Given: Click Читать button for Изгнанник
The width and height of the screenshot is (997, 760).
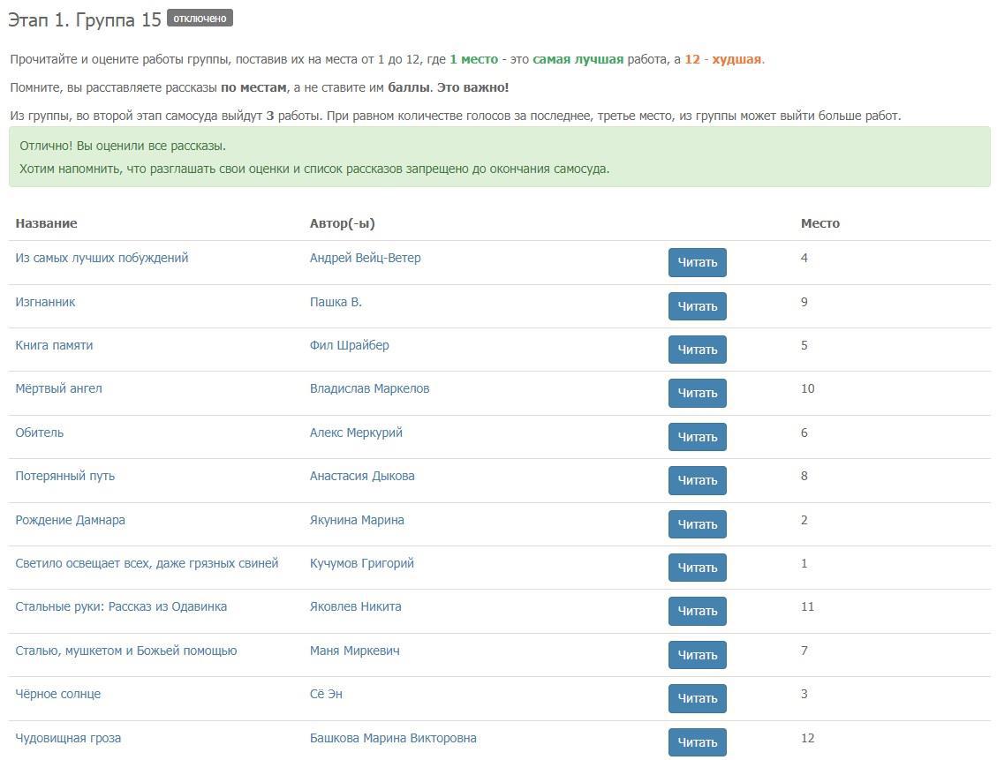Looking at the screenshot, I should click(x=697, y=306).
